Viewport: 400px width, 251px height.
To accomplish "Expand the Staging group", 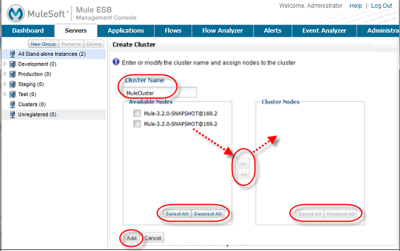I will tap(5, 84).
